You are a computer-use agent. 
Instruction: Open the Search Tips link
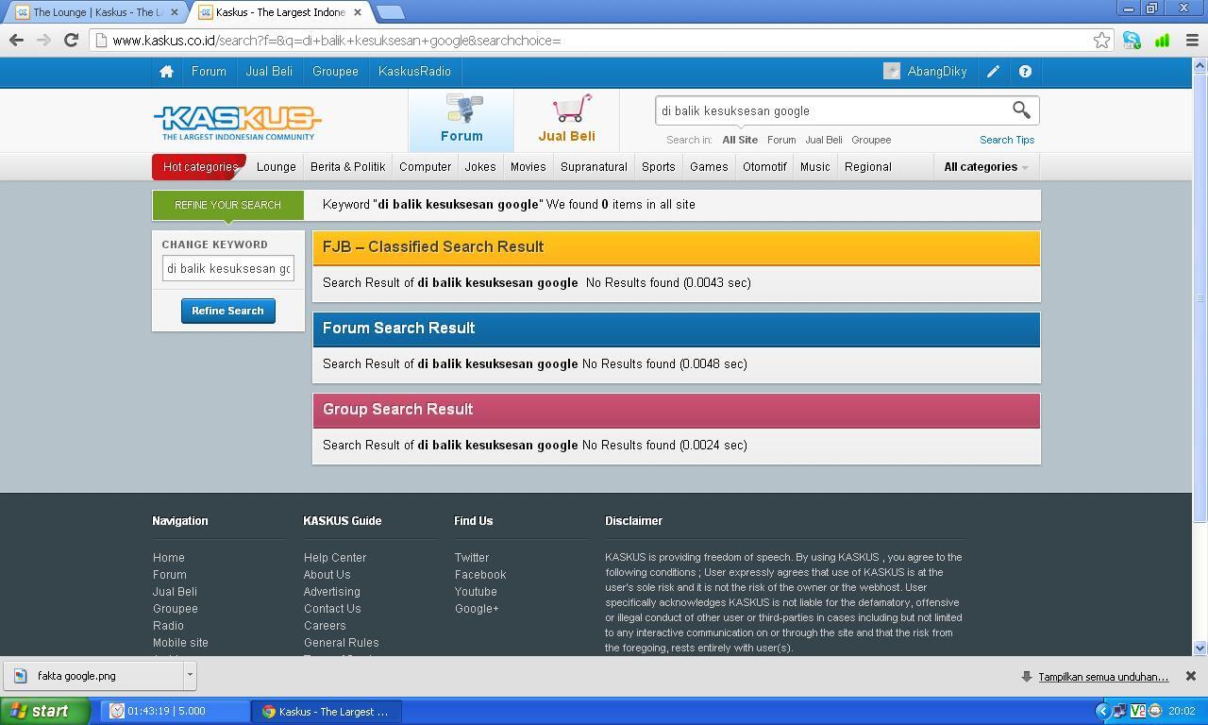coord(1007,140)
